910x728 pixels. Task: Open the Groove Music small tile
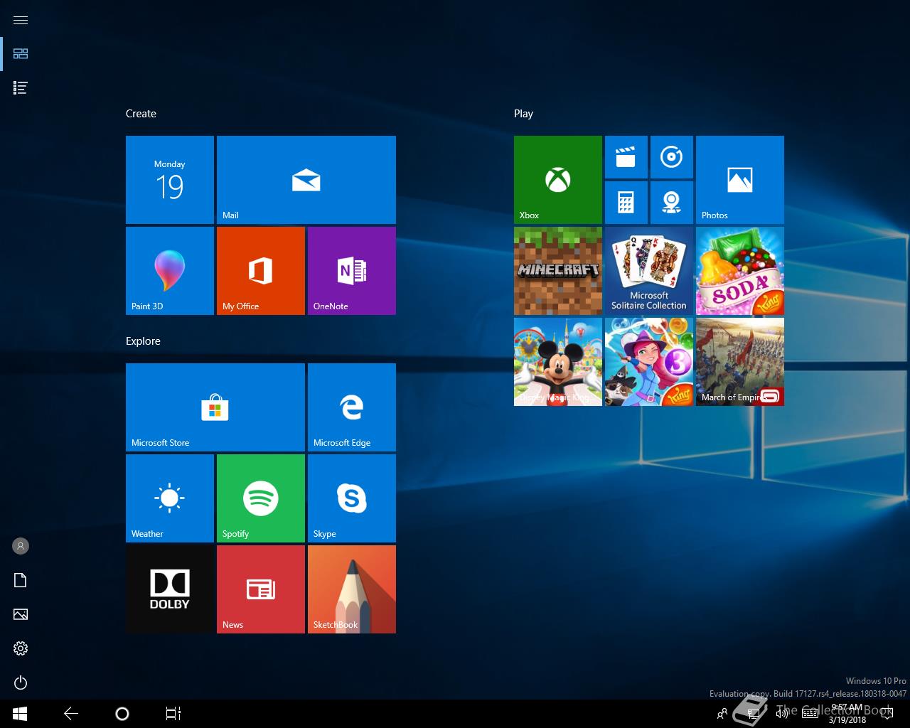pyautogui.click(x=672, y=157)
